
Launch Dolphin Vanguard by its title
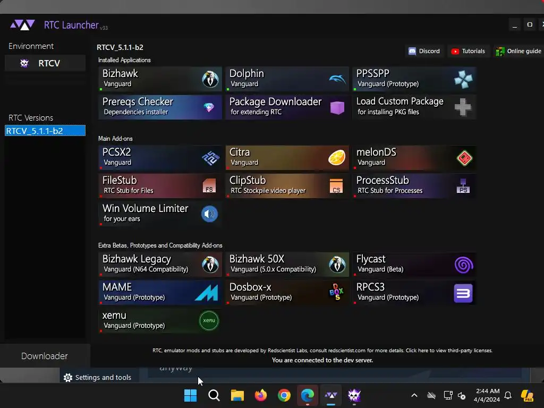coord(246,73)
